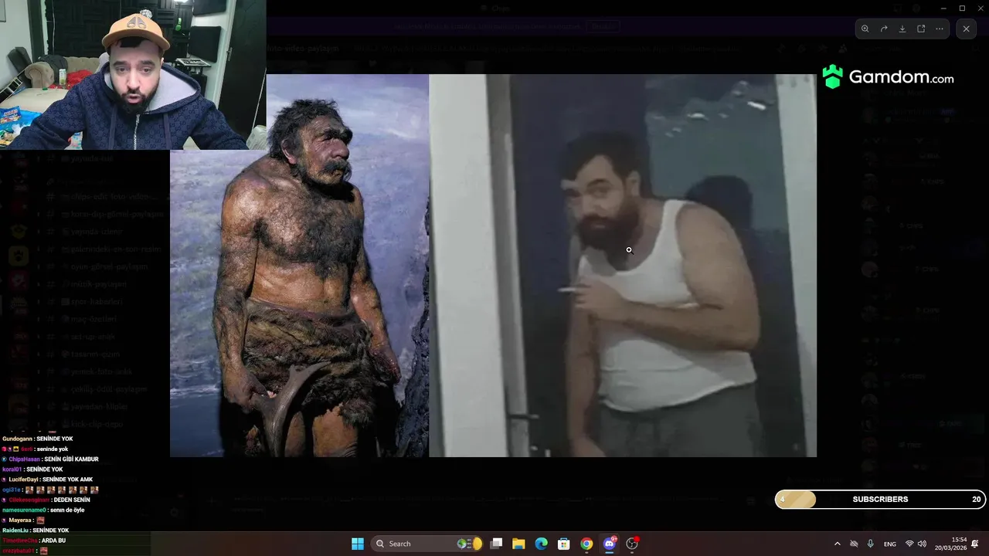Click chat username LuciferDayi
The height and width of the screenshot is (556, 989).
(24, 480)
